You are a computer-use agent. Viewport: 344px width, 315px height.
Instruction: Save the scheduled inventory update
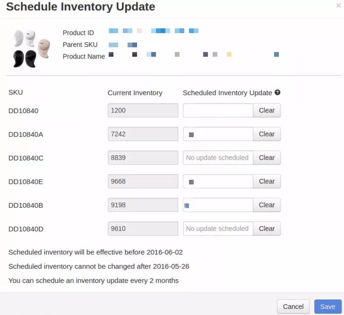pyautogui.click(x=327, y=306)
